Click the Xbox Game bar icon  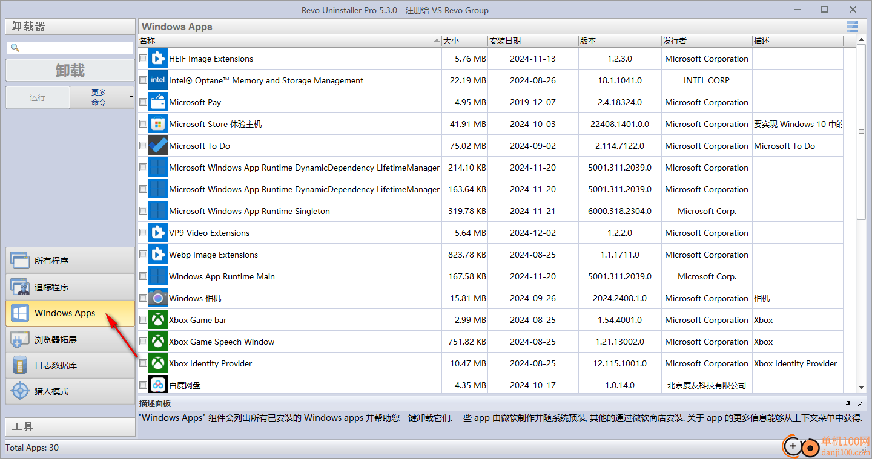pos(157,320)
